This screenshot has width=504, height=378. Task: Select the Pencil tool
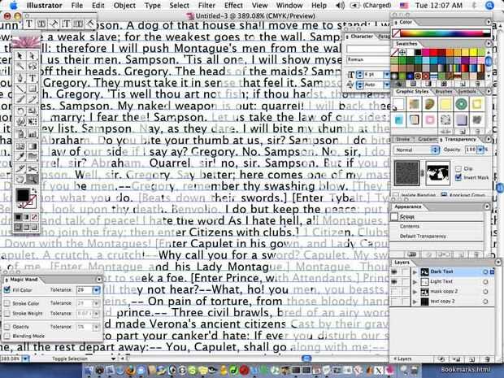(33, 99)
